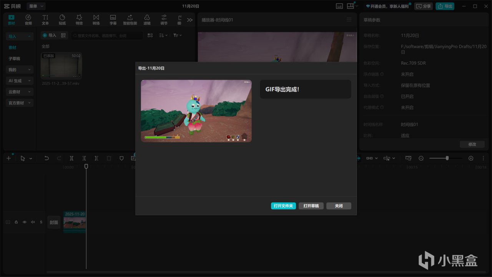
Task: Click the 分享 share button
Action: (423, 6)
